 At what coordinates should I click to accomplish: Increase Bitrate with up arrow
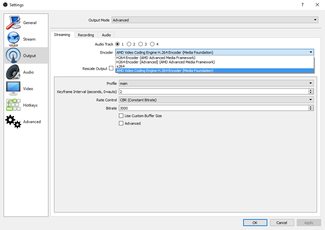click(310, 107)
